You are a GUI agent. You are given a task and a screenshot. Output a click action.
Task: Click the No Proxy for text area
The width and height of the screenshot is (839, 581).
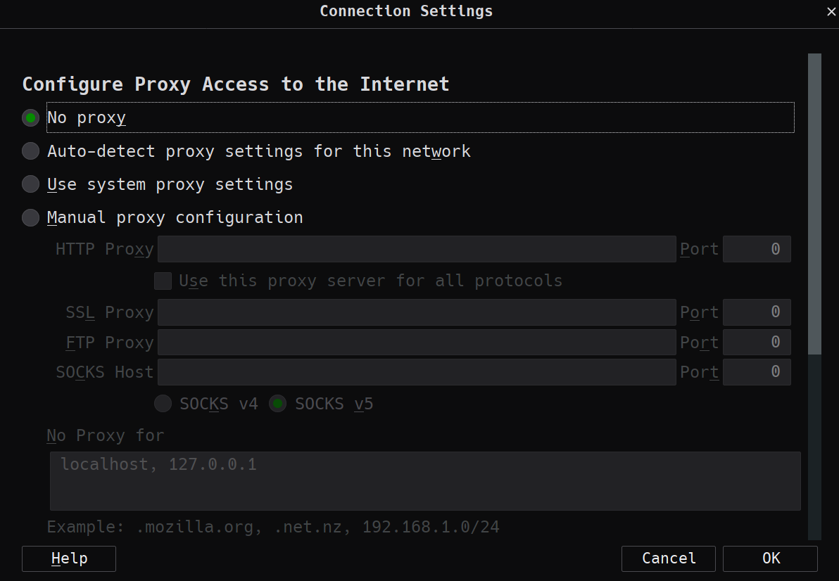(425, 480)
